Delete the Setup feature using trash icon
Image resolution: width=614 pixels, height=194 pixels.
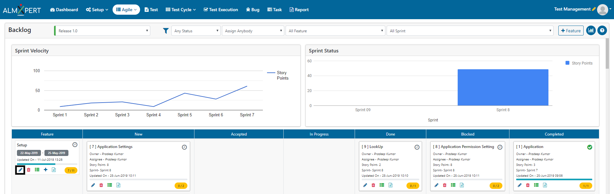point(29,170)
